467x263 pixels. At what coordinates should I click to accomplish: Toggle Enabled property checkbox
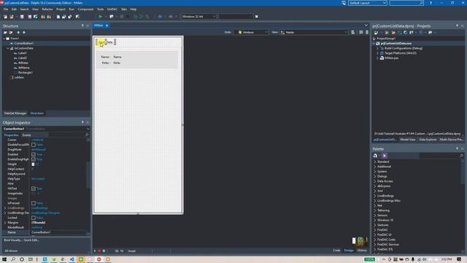[x=34, y=154]
